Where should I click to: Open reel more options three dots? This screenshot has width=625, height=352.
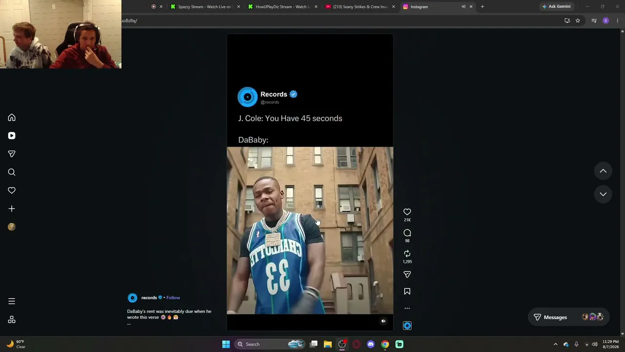point(407,308)
